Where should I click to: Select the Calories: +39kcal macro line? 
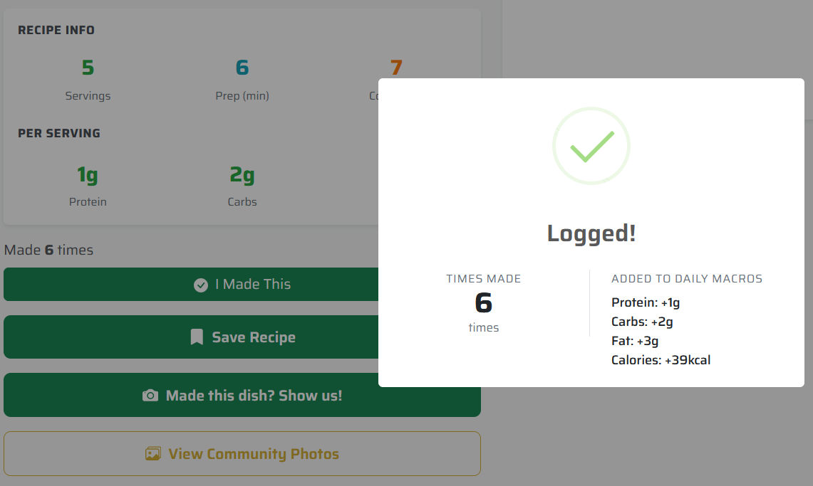point(661,360)
